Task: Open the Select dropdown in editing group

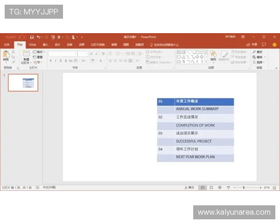Action: pyautogui.click(x=259, y=62)
